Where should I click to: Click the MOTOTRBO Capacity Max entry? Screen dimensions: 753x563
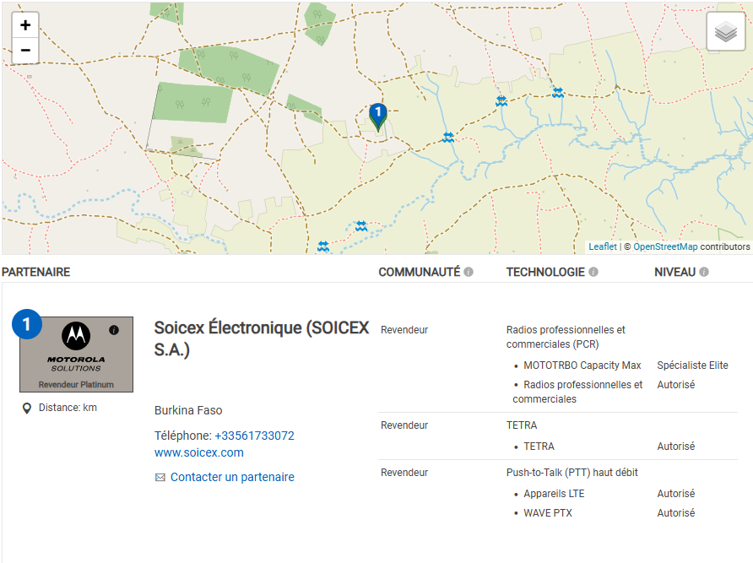(582, 365)
